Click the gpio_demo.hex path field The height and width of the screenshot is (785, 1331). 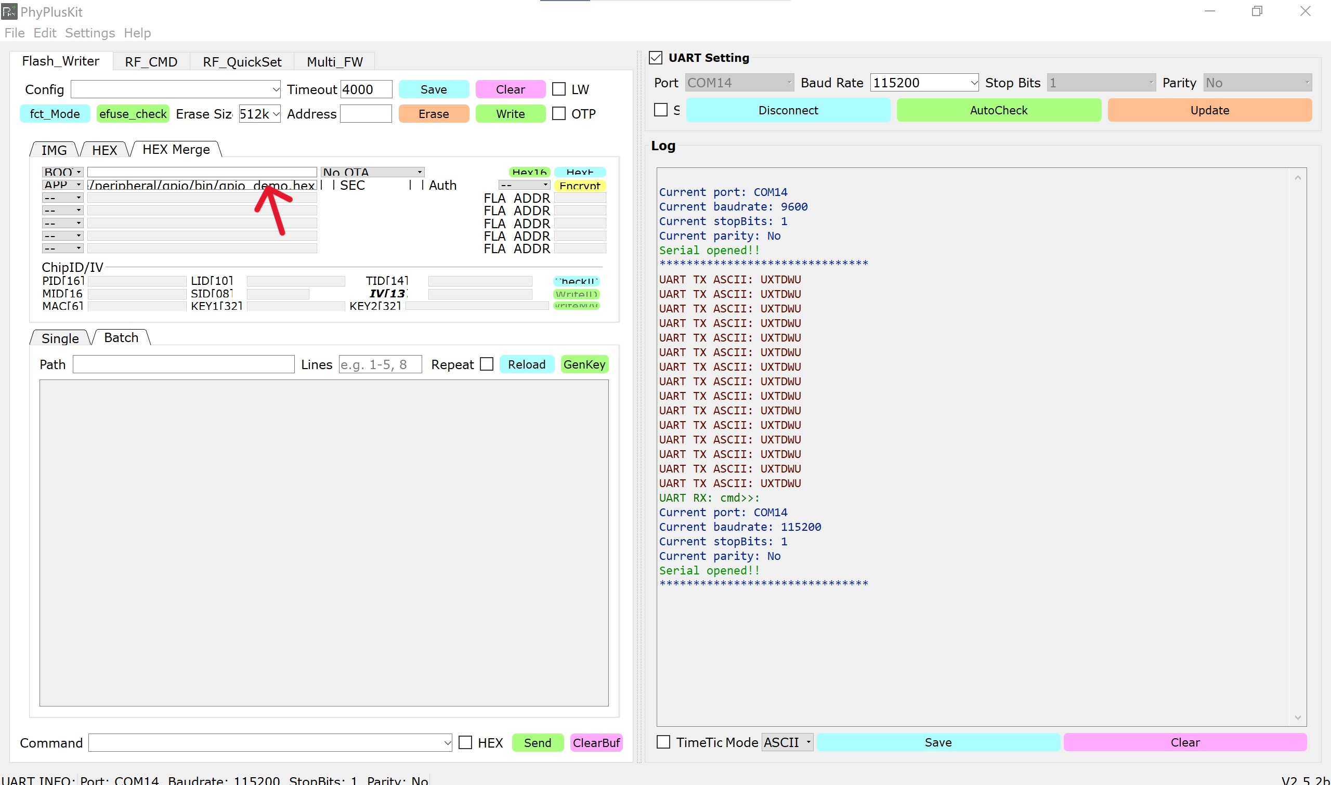[x=202, y=185]
